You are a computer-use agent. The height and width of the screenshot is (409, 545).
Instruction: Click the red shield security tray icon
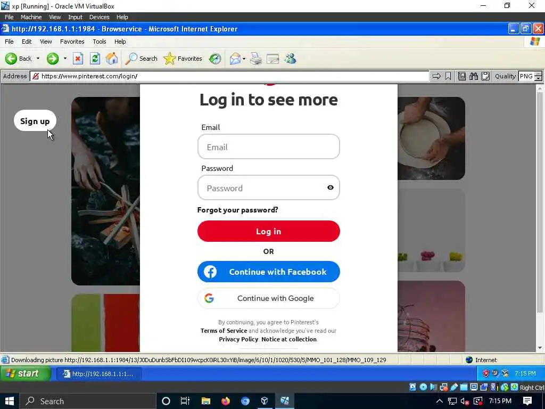click(x=486, y=373)
